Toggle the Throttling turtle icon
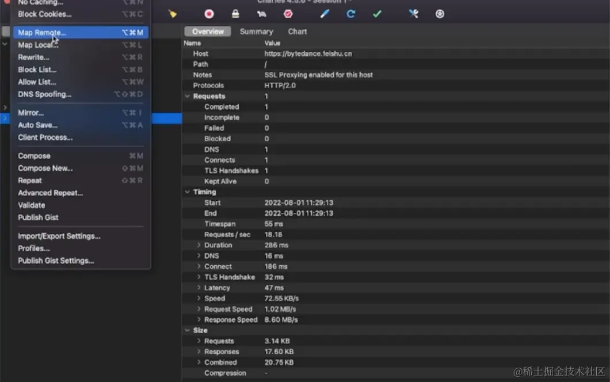 261,14
